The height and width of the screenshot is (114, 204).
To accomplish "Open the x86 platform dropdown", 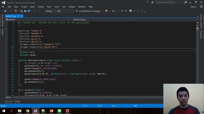I will pos(65,11).
